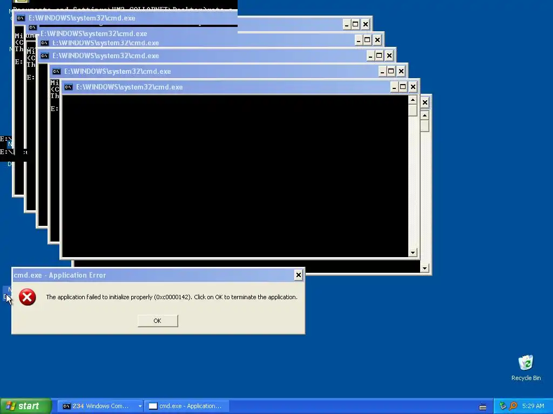Screen dimensions: 553x414
Task: Close the frontmost cmd.exe window
Action: click(x=413, y=87)
